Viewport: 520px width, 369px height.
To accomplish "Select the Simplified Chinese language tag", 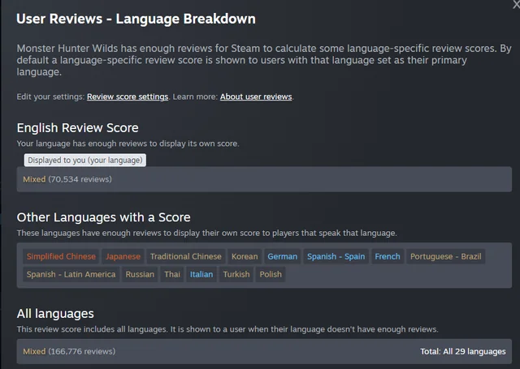I will 61,256.
